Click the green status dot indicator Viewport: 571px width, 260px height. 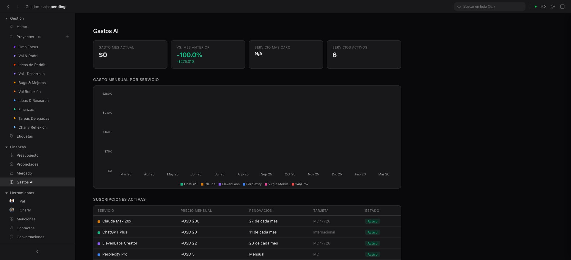(536, 7)
